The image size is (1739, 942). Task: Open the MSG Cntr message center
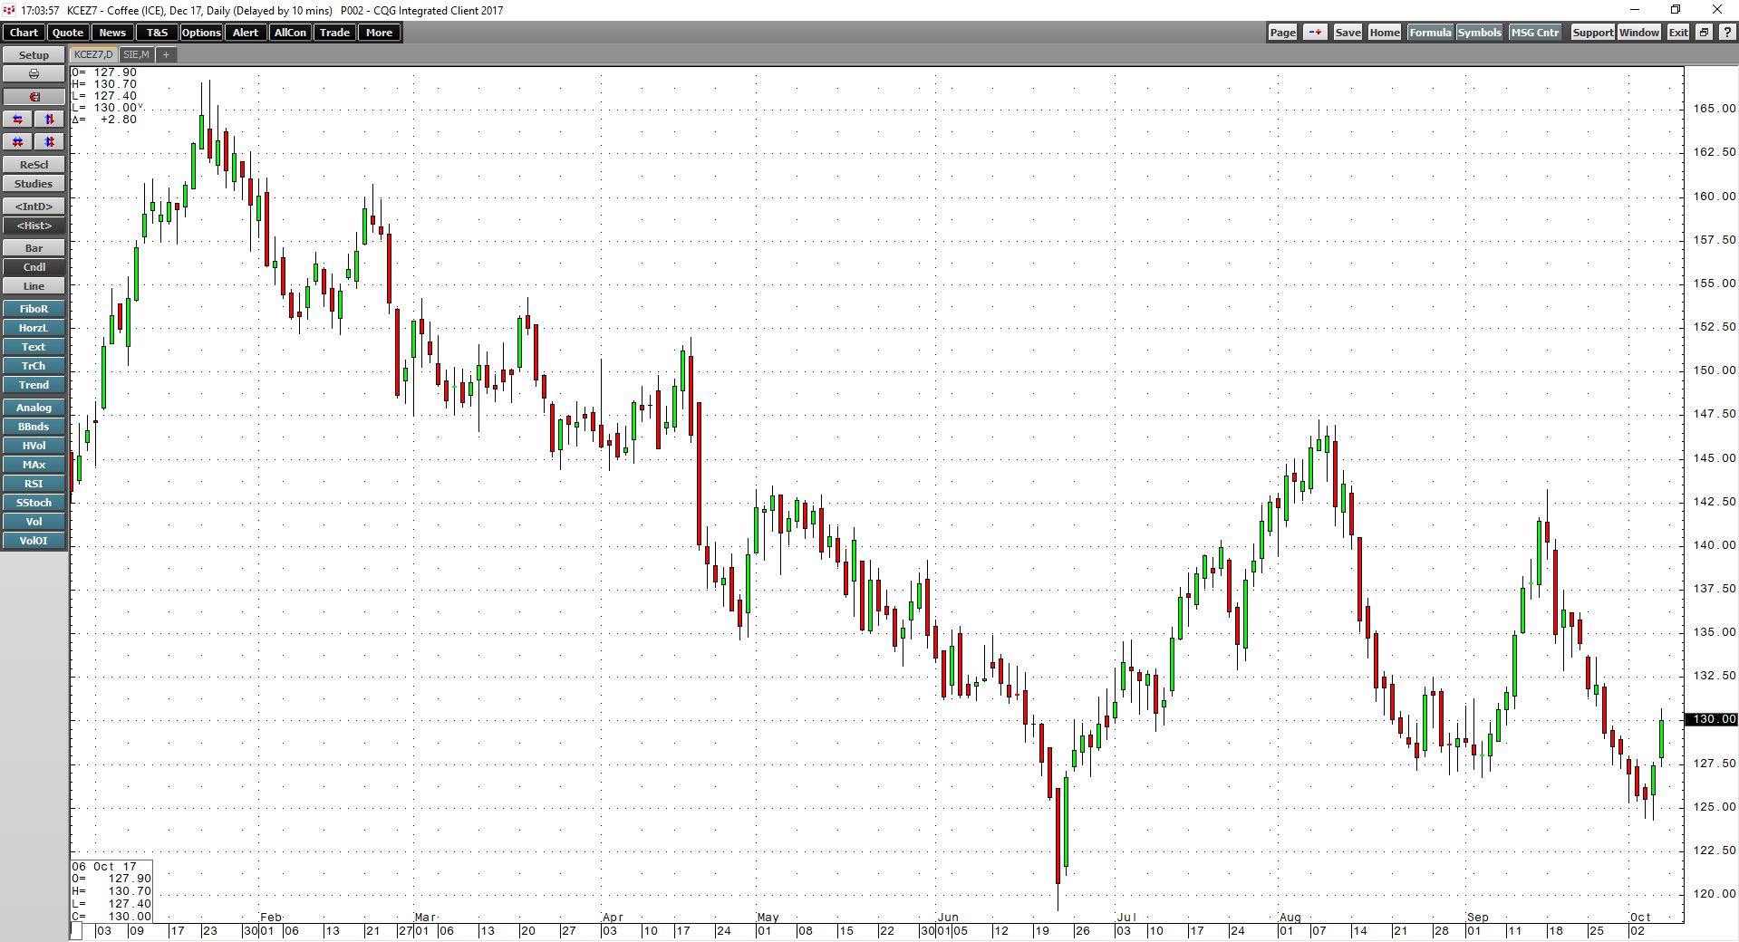1535,33
